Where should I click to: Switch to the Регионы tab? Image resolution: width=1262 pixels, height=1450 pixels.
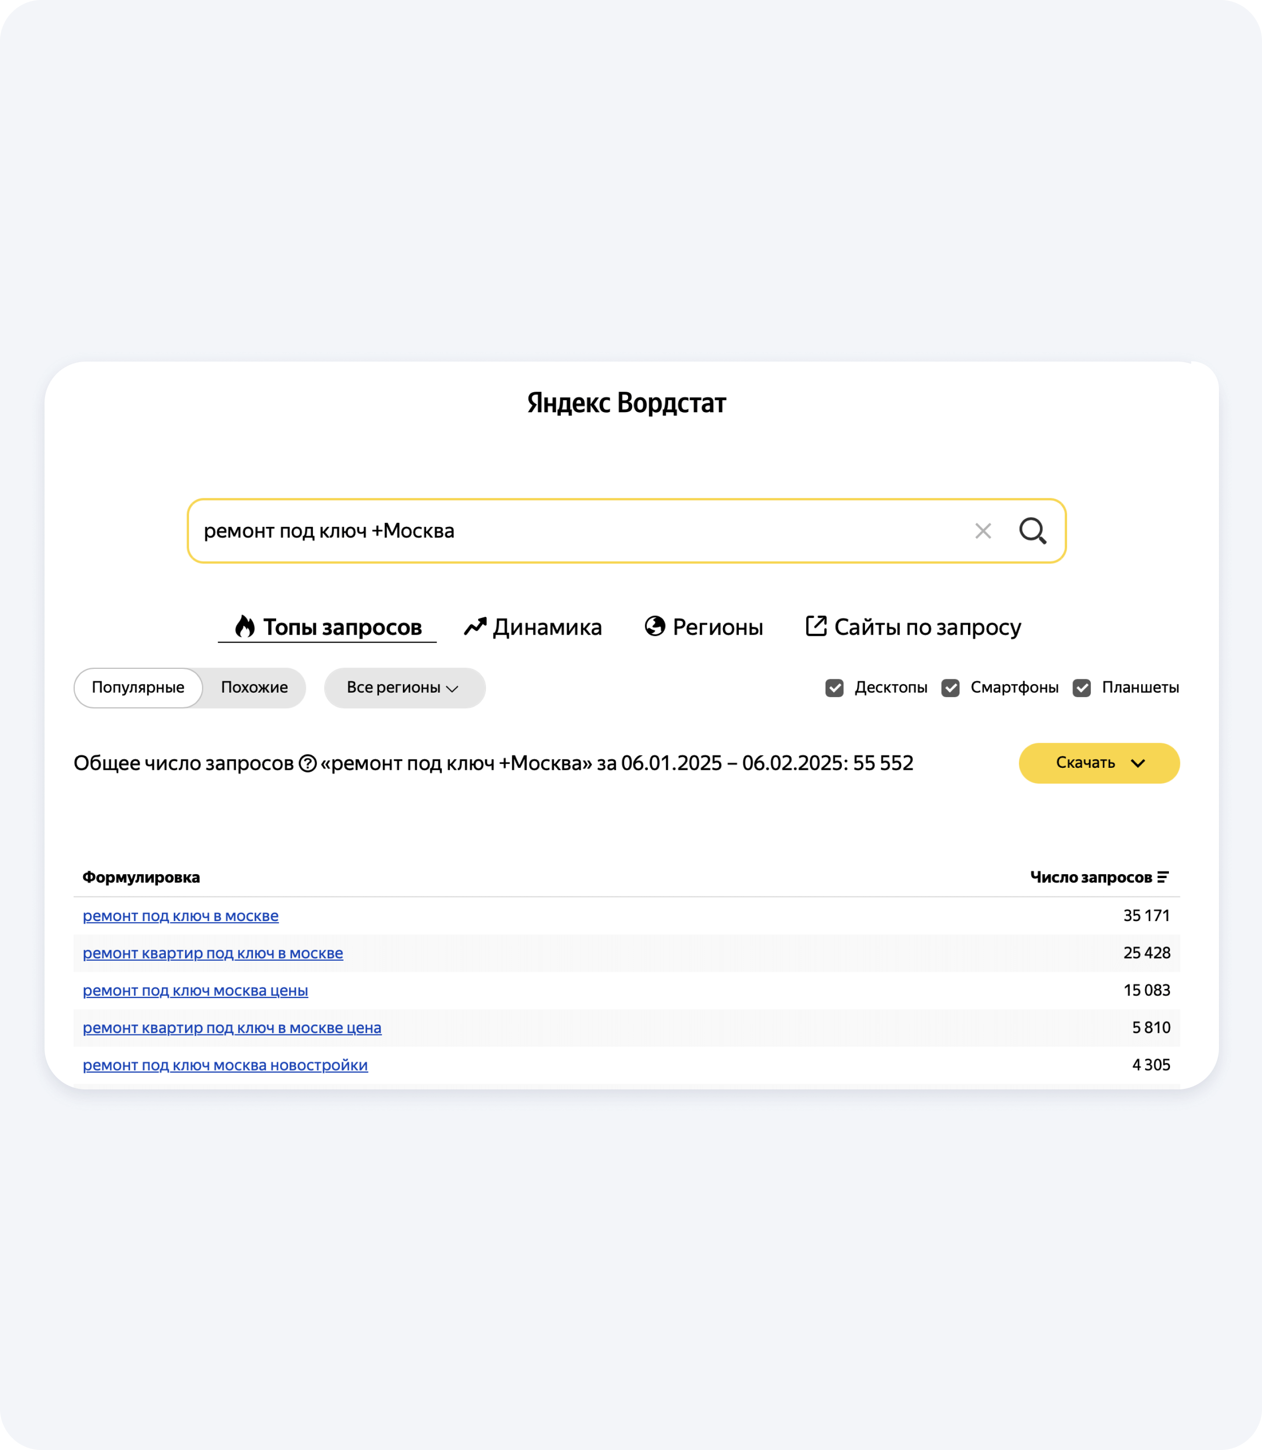[717, 626]
